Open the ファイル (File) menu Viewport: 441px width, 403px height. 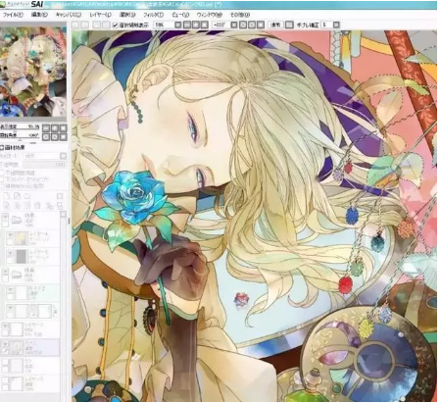(x=13, y=15)
